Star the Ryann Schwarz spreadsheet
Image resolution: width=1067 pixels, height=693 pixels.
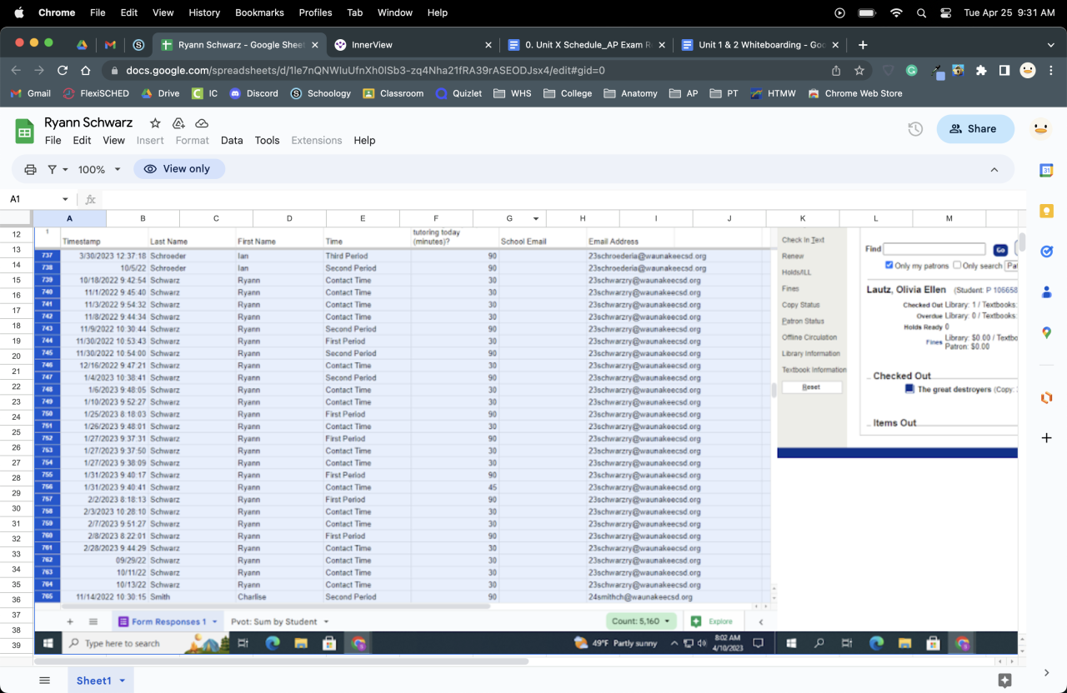pos(155,123)
